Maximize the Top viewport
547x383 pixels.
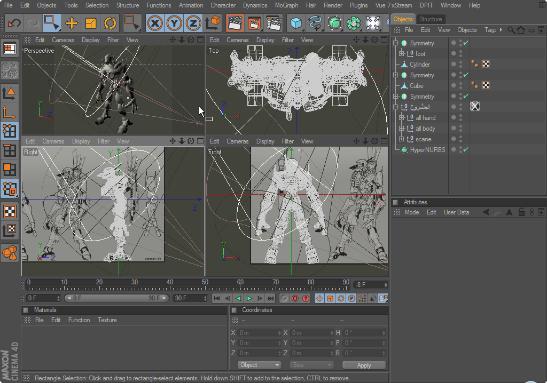click(384, 39)
